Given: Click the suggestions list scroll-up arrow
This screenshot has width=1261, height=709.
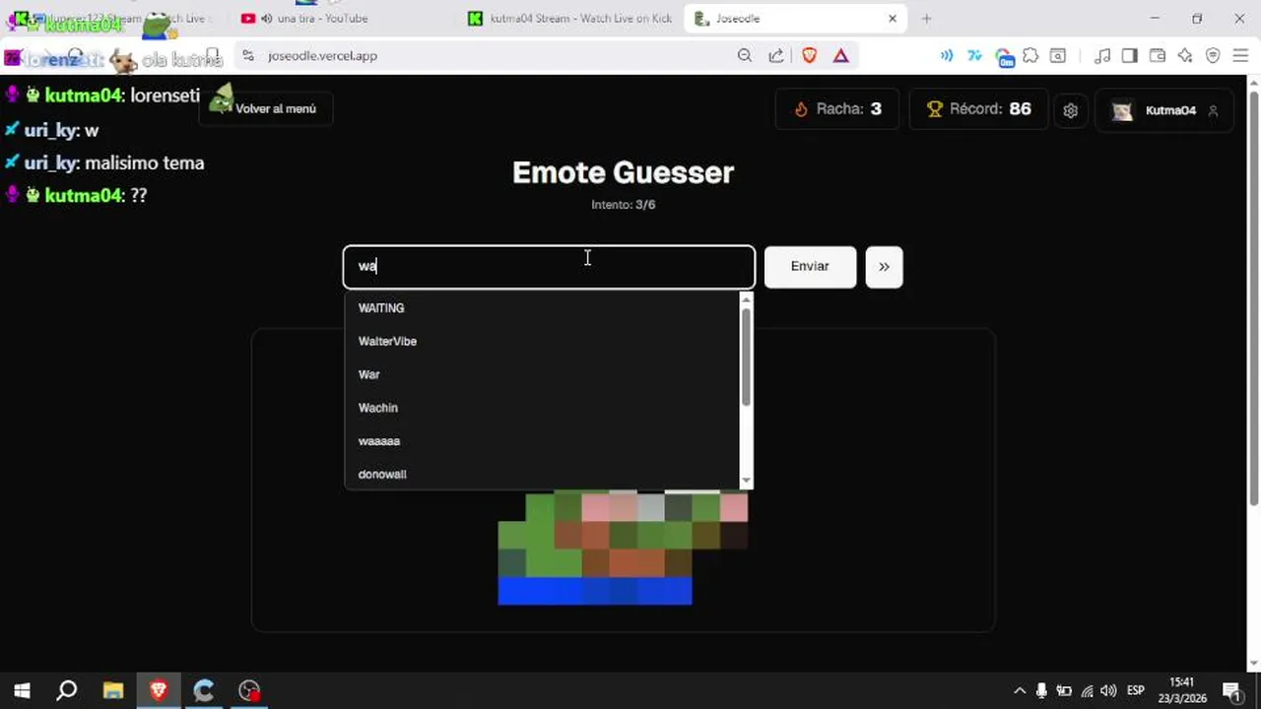Looking at the screenshot, I should [x=746, y=299].
